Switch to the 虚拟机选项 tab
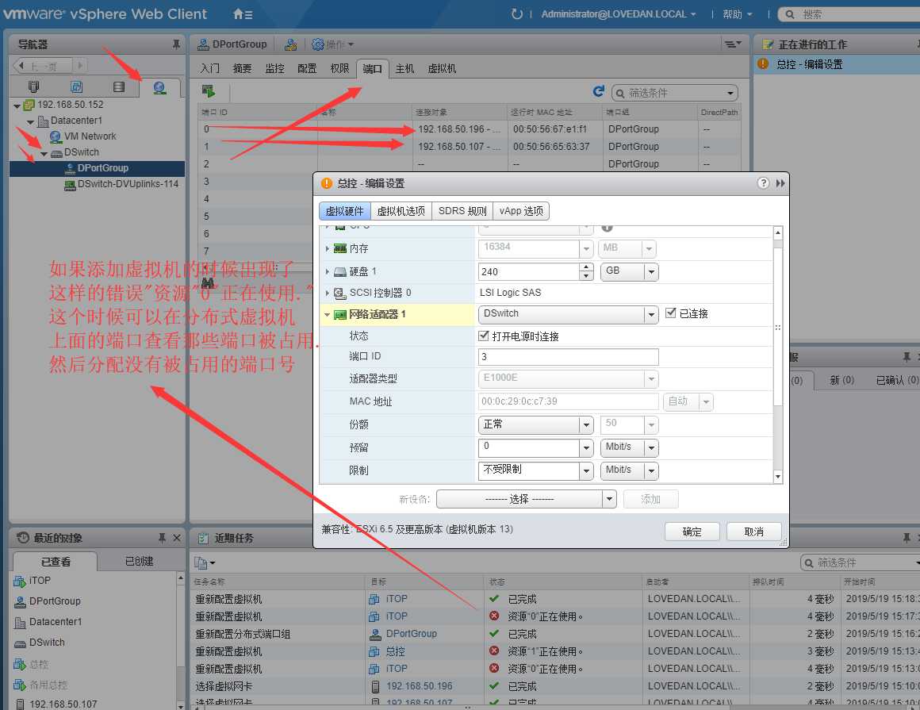Viewport: 920px width, 710px height. point(401,211)
